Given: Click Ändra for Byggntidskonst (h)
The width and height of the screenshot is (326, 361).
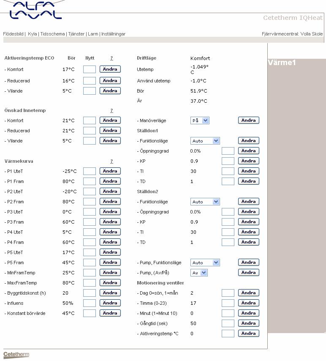Looking at the screenshot, I should coord(110,293).
